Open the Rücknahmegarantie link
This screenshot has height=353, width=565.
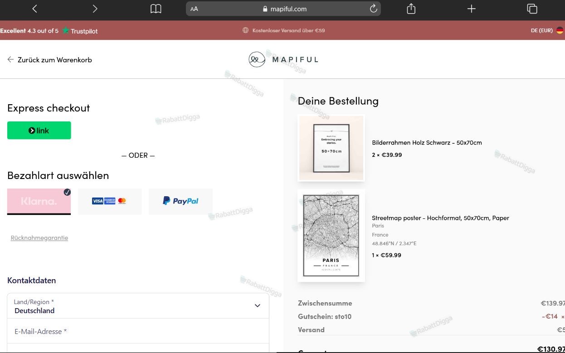tap(39, 238)
